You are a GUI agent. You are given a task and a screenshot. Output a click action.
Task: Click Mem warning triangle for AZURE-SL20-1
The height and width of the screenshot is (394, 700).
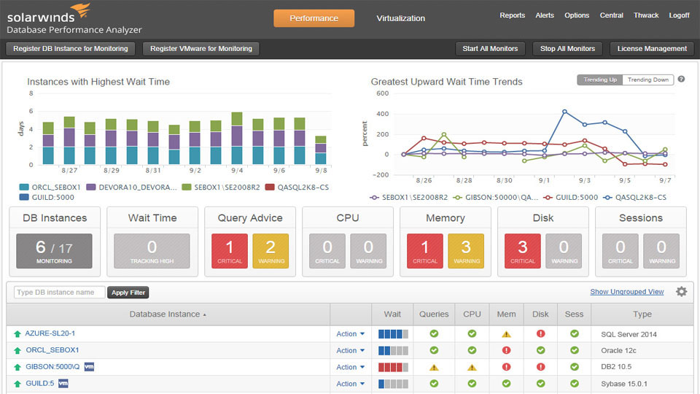[506, 334]
